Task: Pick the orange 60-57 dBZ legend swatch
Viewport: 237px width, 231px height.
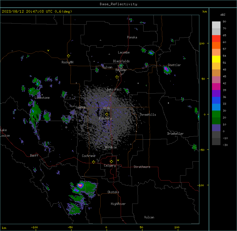Action: coord(216,45)
